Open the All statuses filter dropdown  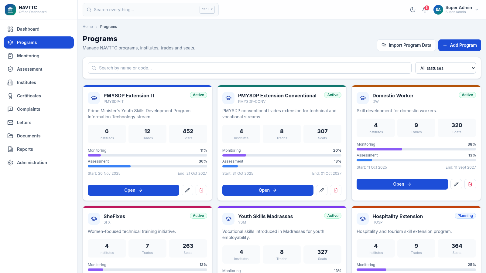click(446, 68)
